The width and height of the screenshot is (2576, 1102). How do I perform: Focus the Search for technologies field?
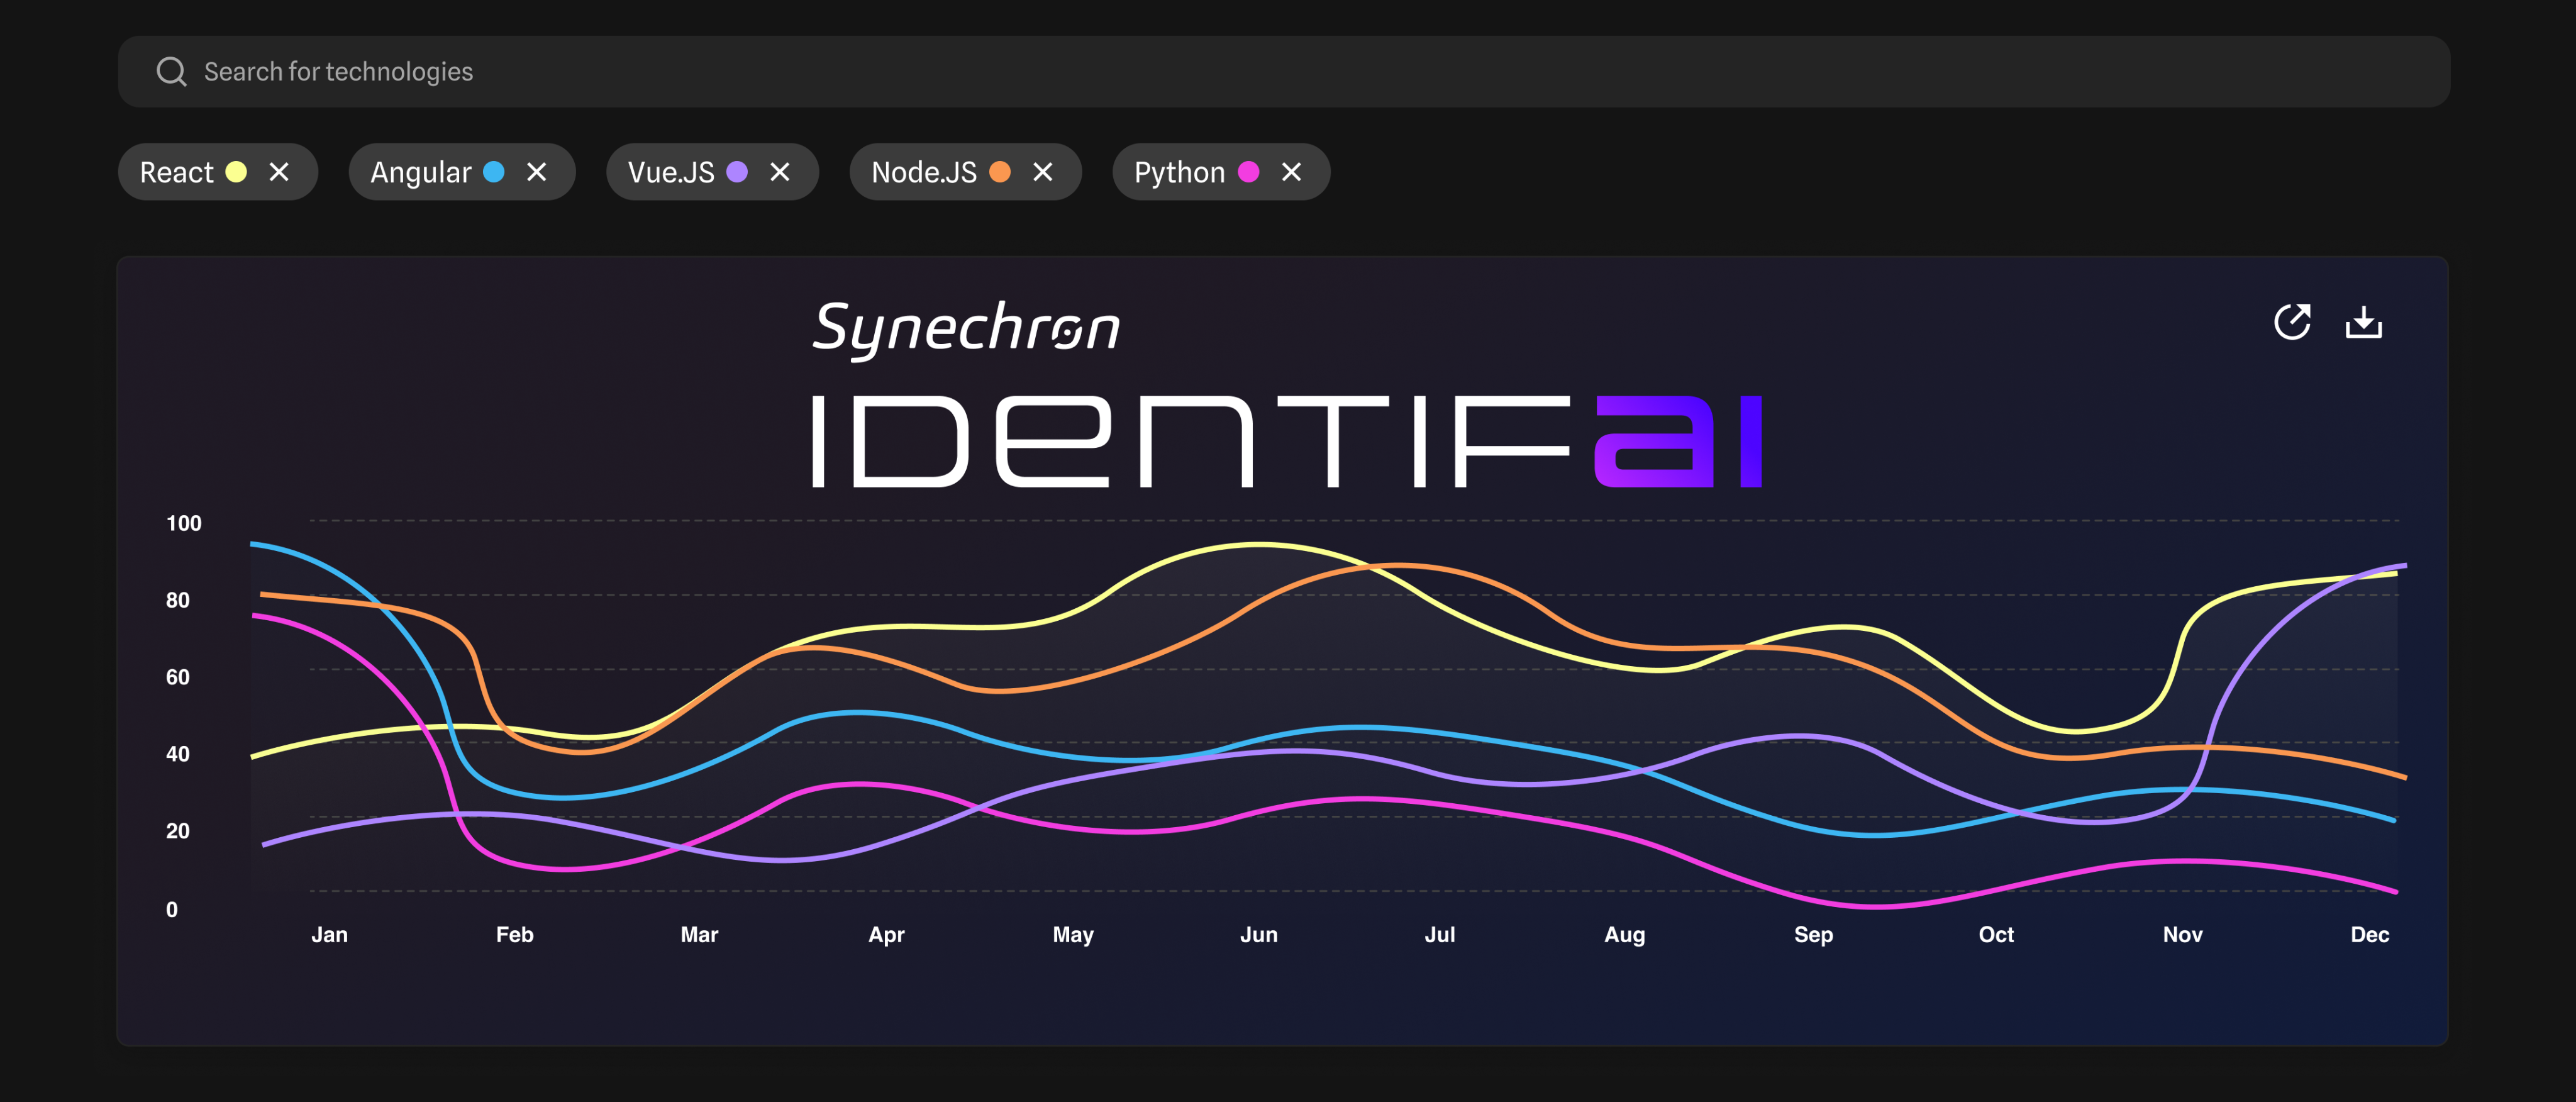1284,72
